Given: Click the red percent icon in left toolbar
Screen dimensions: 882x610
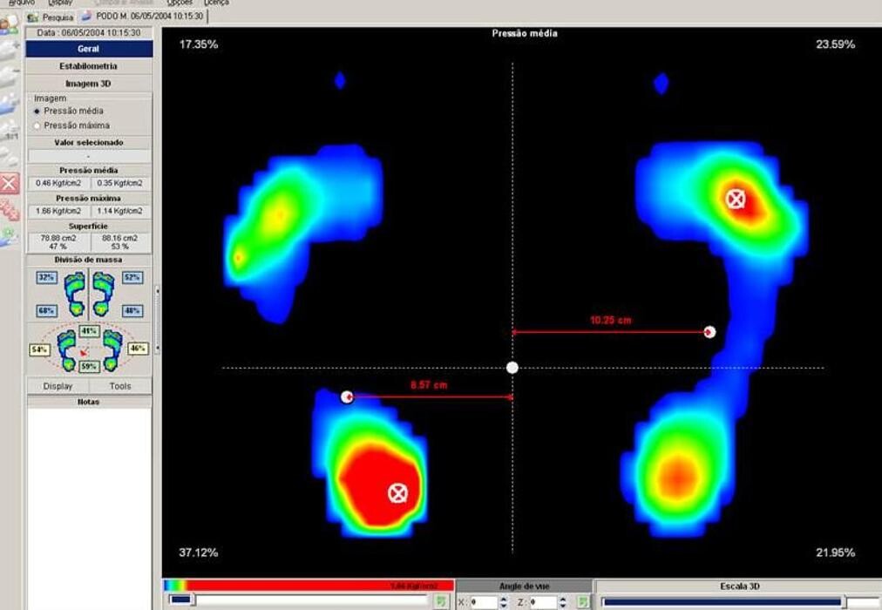Looking at the screenshot, I should [x=9, y=209].
